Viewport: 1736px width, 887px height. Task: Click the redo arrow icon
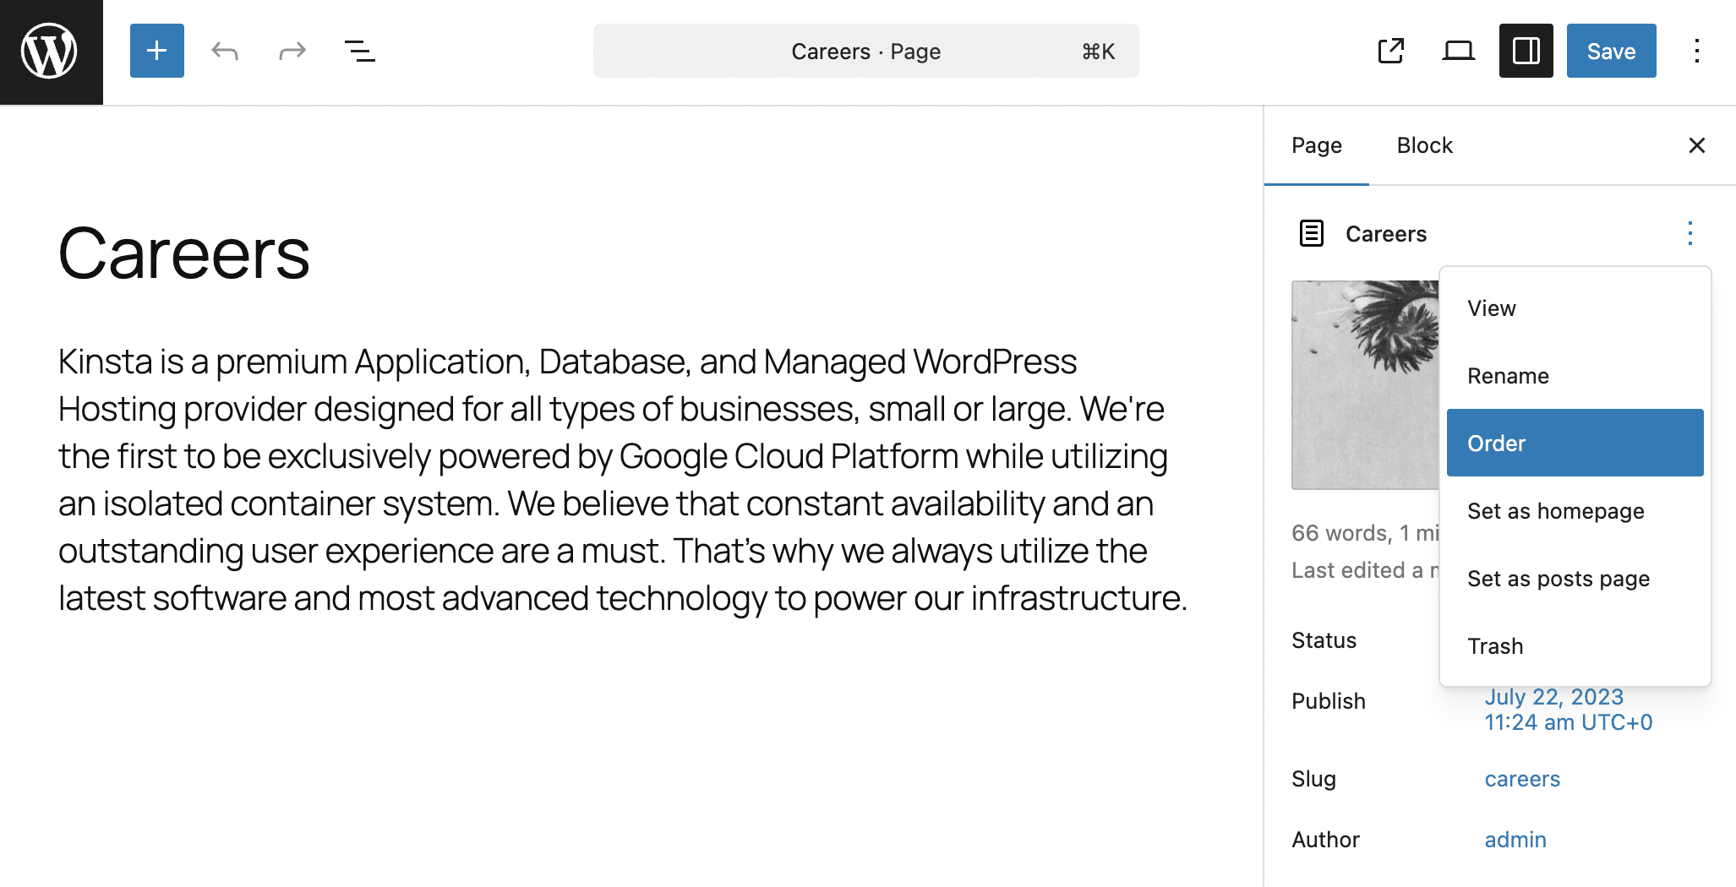point(292,52)
